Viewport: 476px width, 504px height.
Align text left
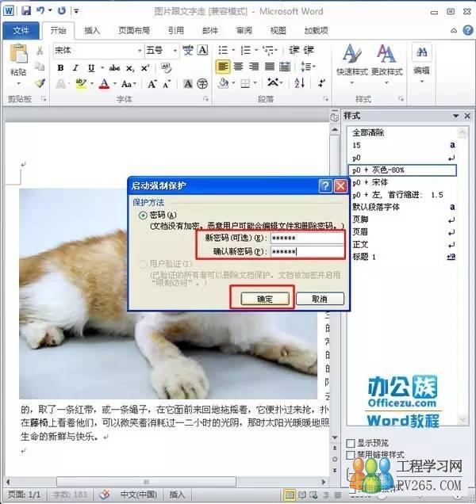[x=223, y=67]
